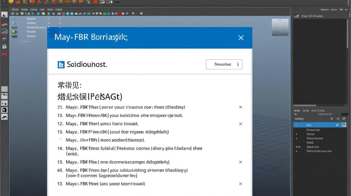Click the histogram icon in the upper right panel header
351x196 pixels.
[296, 16]
